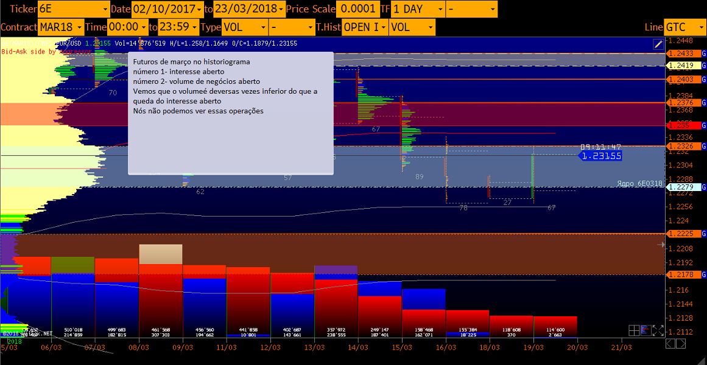The height and width of the screenshot is (365, 707).
Task: Click the current price label 1.23155
Action: 600,156
